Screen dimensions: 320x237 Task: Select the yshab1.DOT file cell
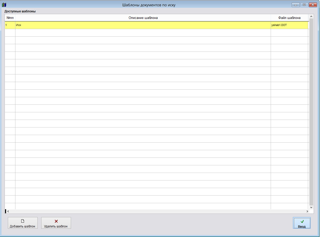point(289,25)
